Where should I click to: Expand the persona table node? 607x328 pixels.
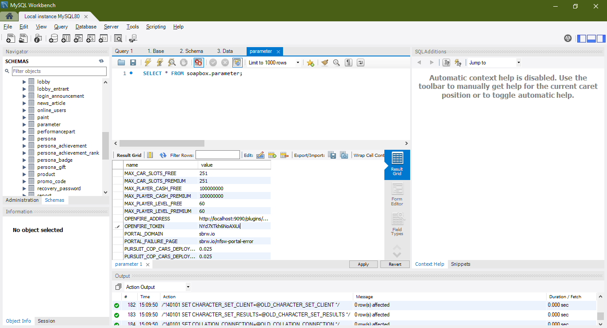point(24,139)
